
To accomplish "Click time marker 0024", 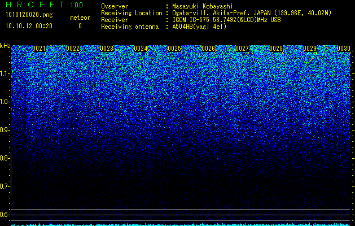I will click(x=141, y=49).
